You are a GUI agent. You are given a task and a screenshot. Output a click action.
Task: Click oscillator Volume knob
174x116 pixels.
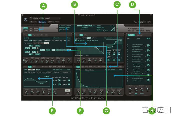tap(27, 93)
